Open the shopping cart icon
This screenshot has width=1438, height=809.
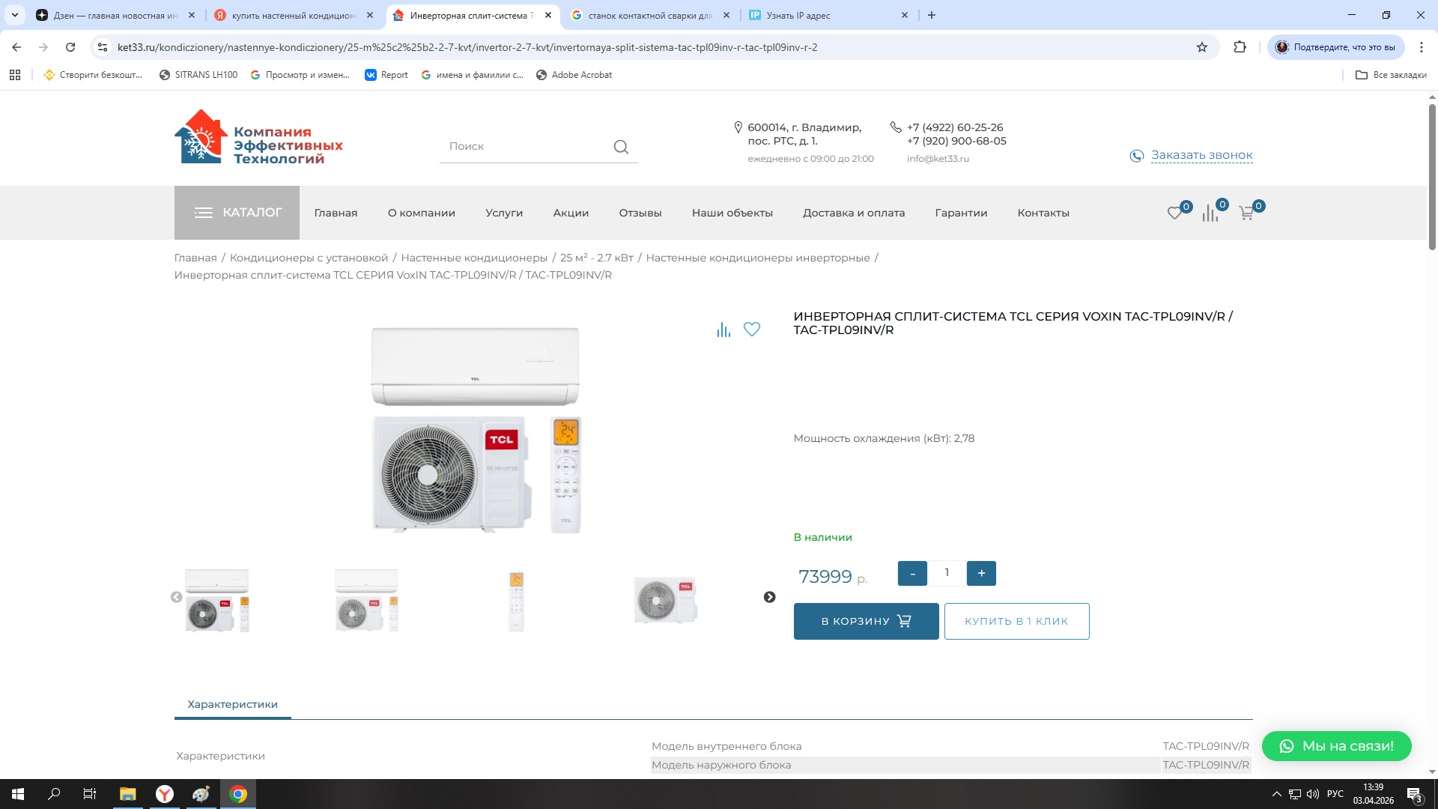coord(1246,213)
